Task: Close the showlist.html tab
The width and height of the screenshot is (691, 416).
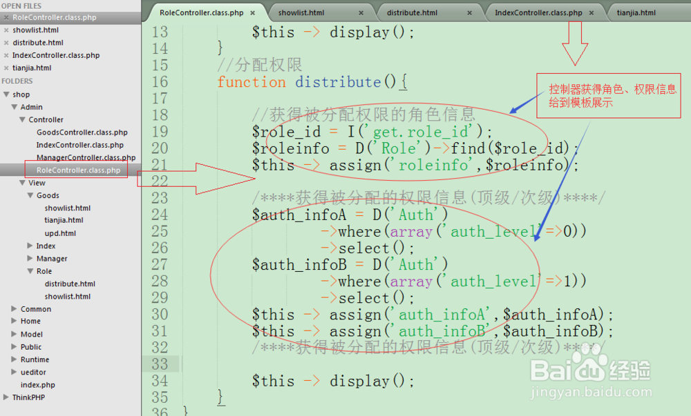Action: coord(361,13)
